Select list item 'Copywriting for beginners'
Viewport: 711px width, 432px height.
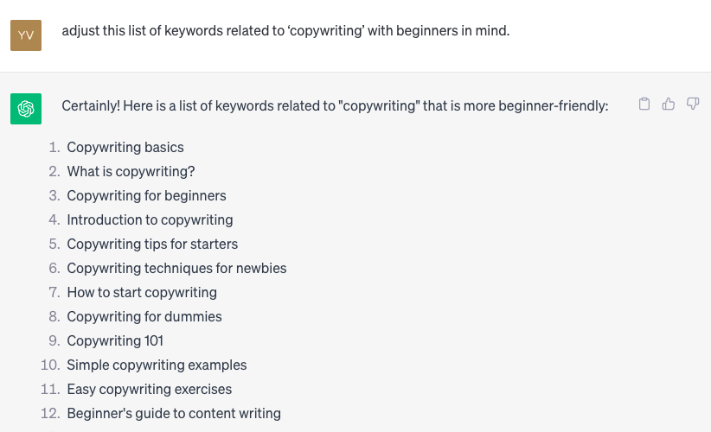coord(146,195)
